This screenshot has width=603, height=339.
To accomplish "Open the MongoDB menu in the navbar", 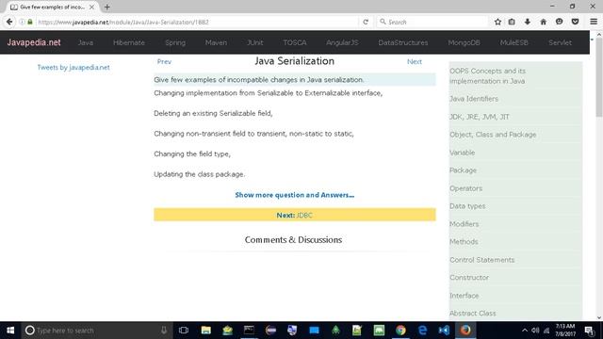I will pyautogui.click(x=464, y=42).
